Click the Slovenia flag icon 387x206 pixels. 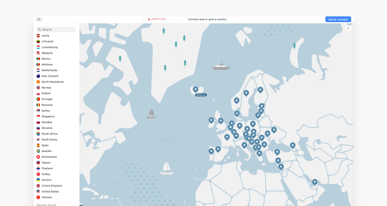click(x=38, y=128)
